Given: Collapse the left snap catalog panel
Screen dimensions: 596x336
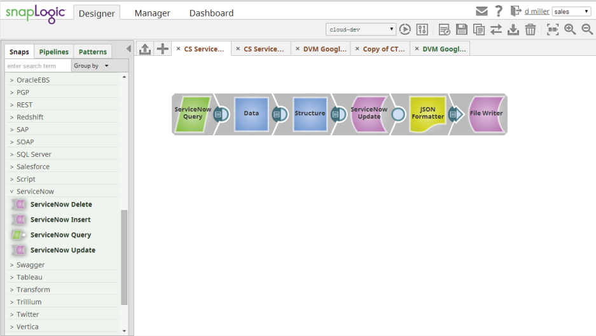Looking at the screenshot, I should pos(128,49).
